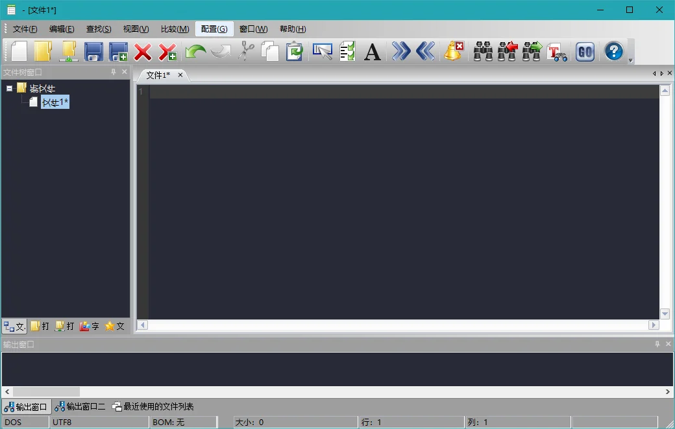Click the output window horizontal scrollbar thumb
675x429 pixels.
[46, 391]
